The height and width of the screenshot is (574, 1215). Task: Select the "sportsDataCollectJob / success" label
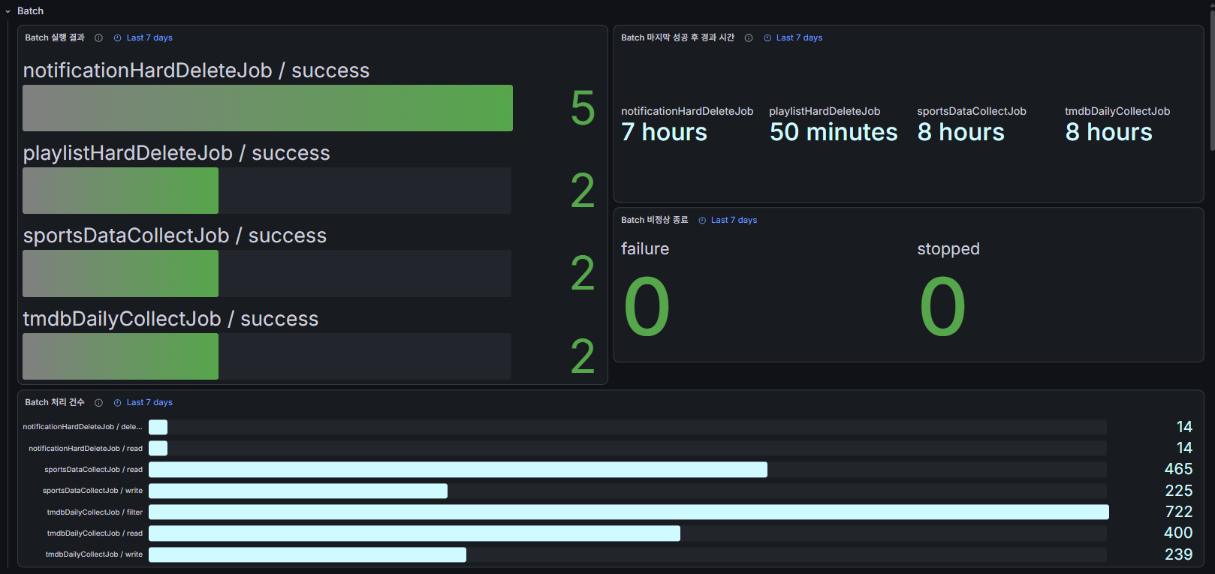click(x=175, y=236)
